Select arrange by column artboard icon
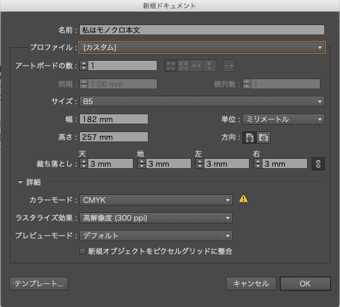The image size is (340, 307). click(209, 66)
